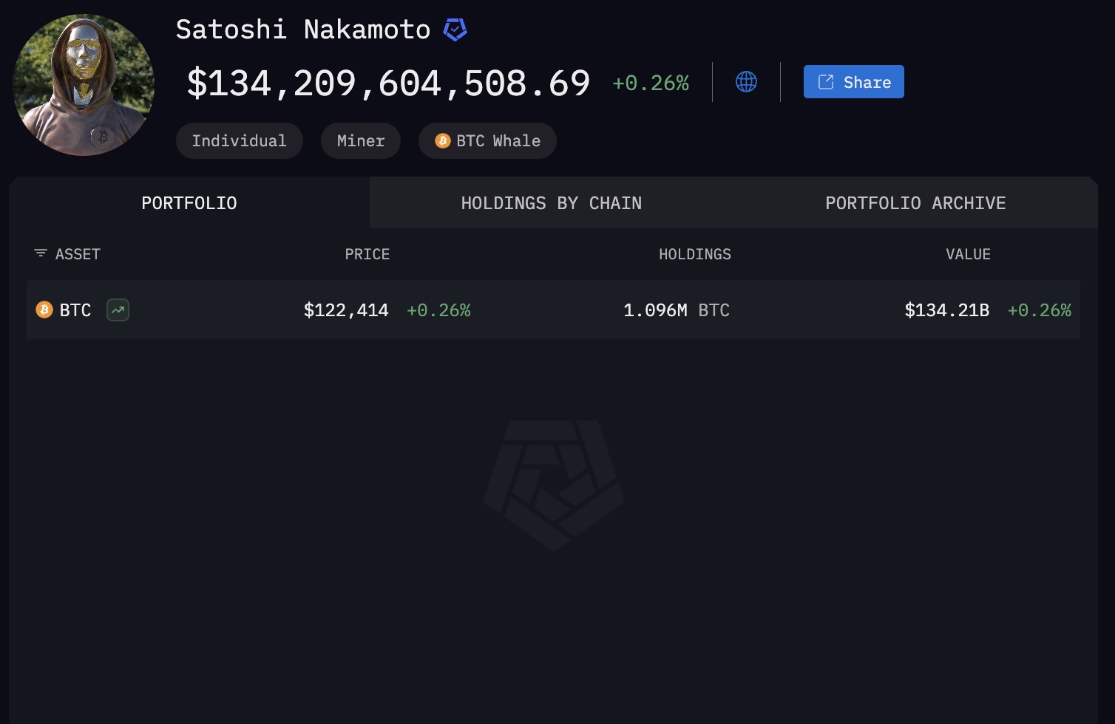Select the Portfolio tab
This screenshot has width=1115, height=724.
click(x=189, y=203)
